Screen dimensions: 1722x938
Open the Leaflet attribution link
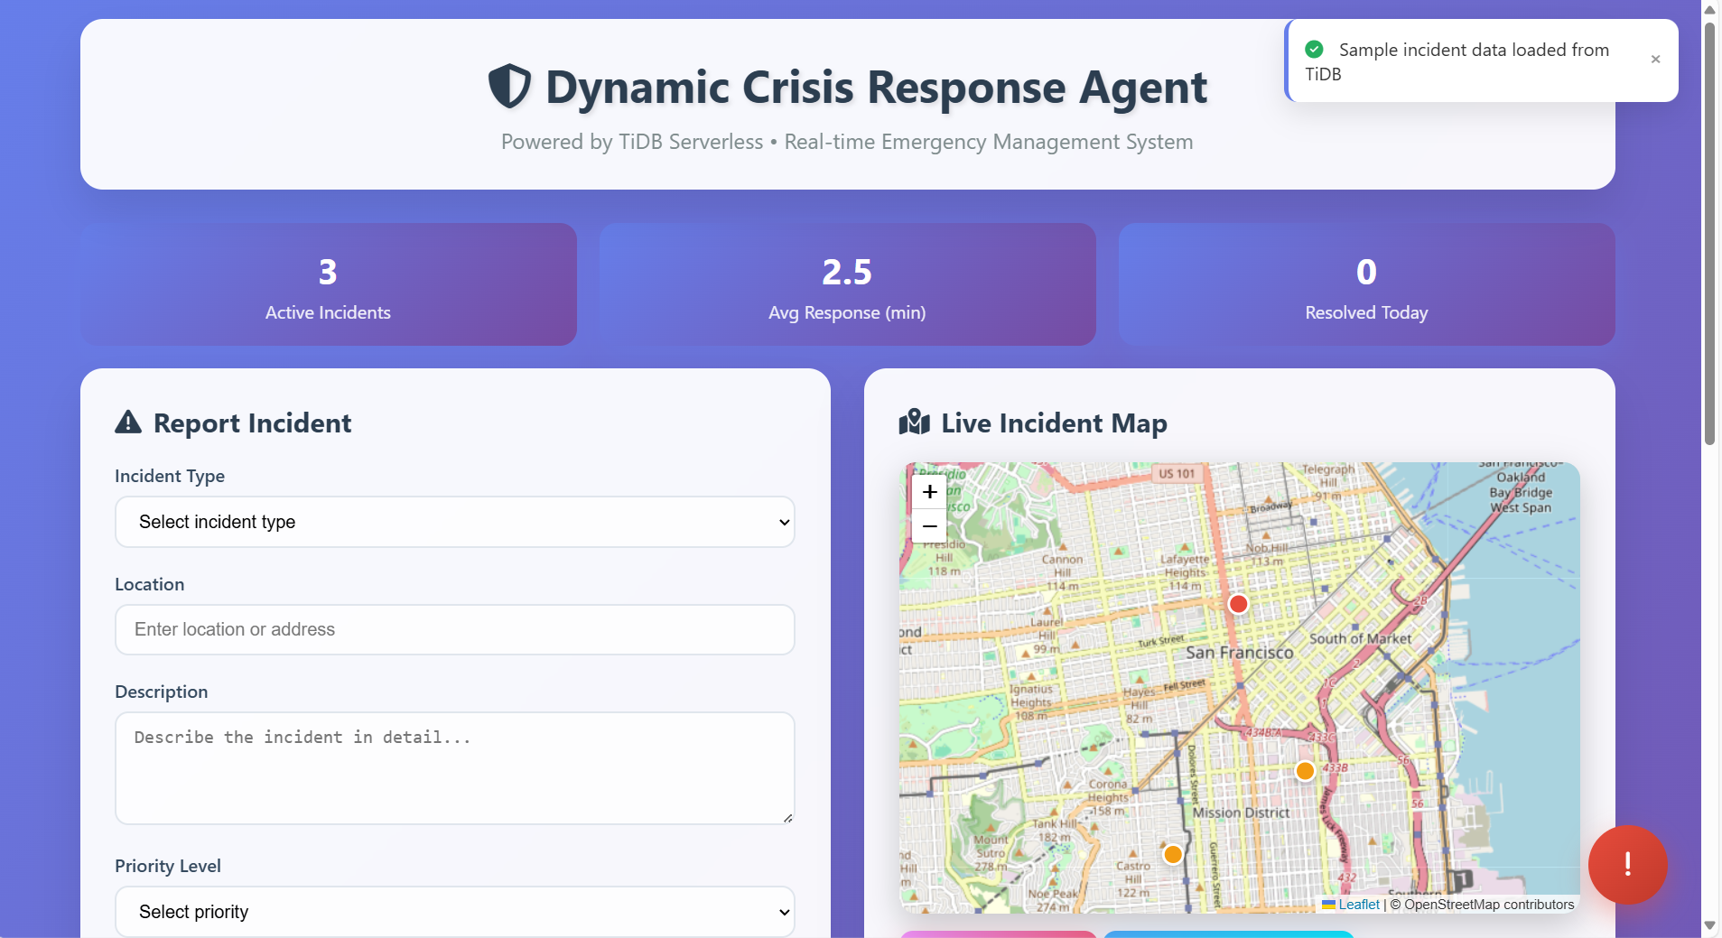click(1359, 905)
